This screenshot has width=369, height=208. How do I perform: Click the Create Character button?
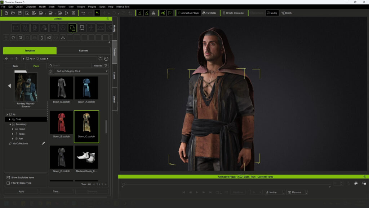[x=233, y=13]
